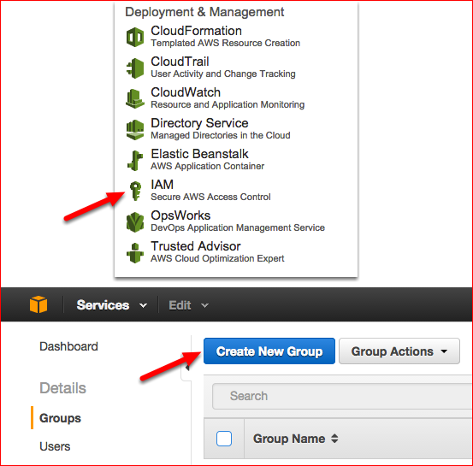
Task: Click the Elastic Beanstalk icon
Action: [135, 161]
